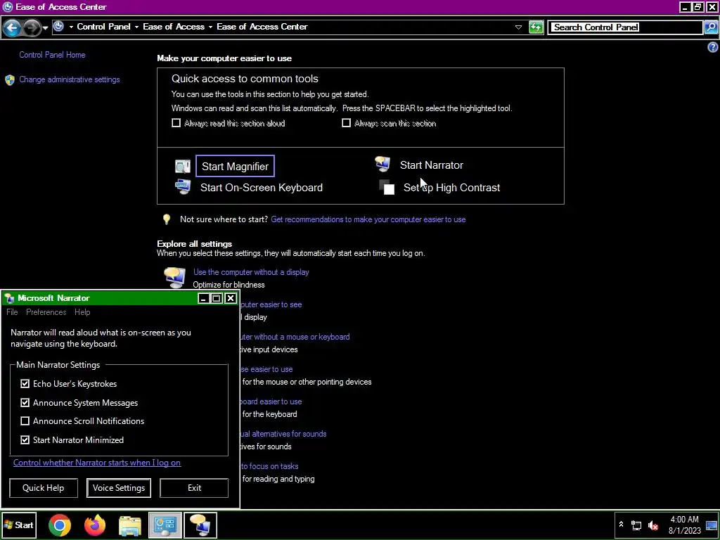Screen dimensions: 720x540
Task: Launch Google Chrome from the taskbar
Action: tap(60, 525)
